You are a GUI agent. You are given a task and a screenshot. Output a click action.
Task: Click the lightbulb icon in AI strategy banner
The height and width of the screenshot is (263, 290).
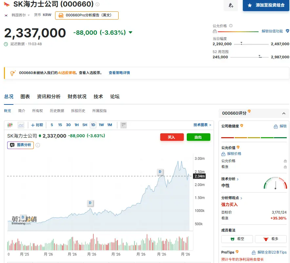(x=12, y=73)
